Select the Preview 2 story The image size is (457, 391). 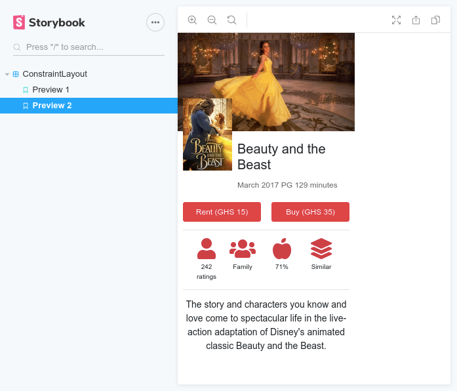click(89, 106)
